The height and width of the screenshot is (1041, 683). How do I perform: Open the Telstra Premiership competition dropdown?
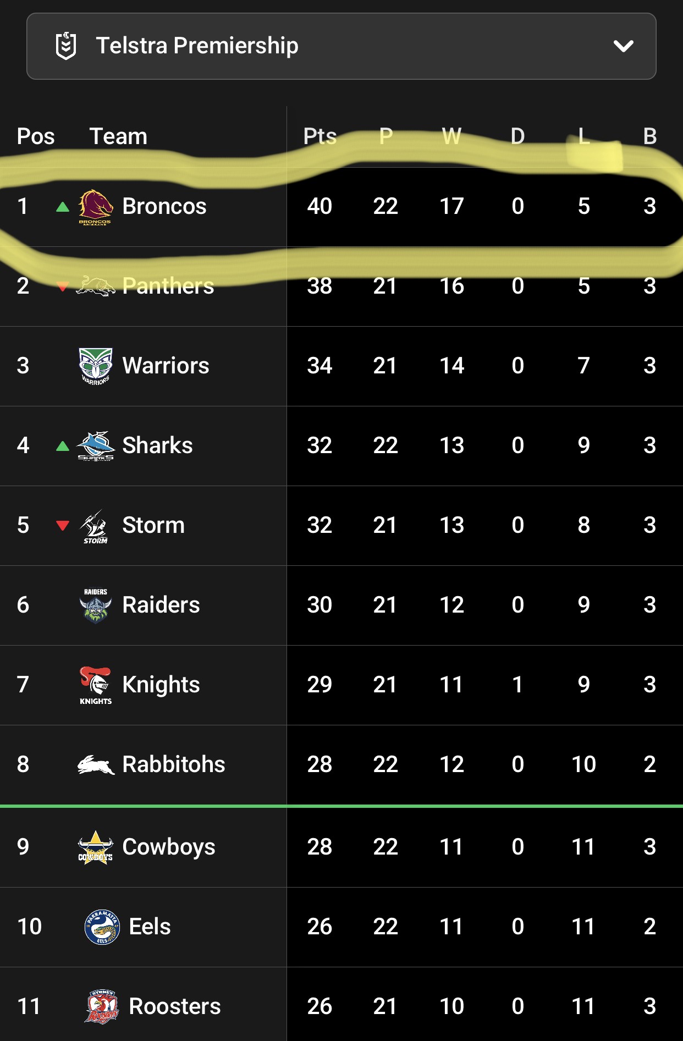coord(341,46)
